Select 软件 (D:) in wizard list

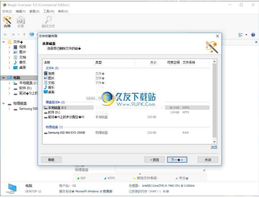point(126,112)
